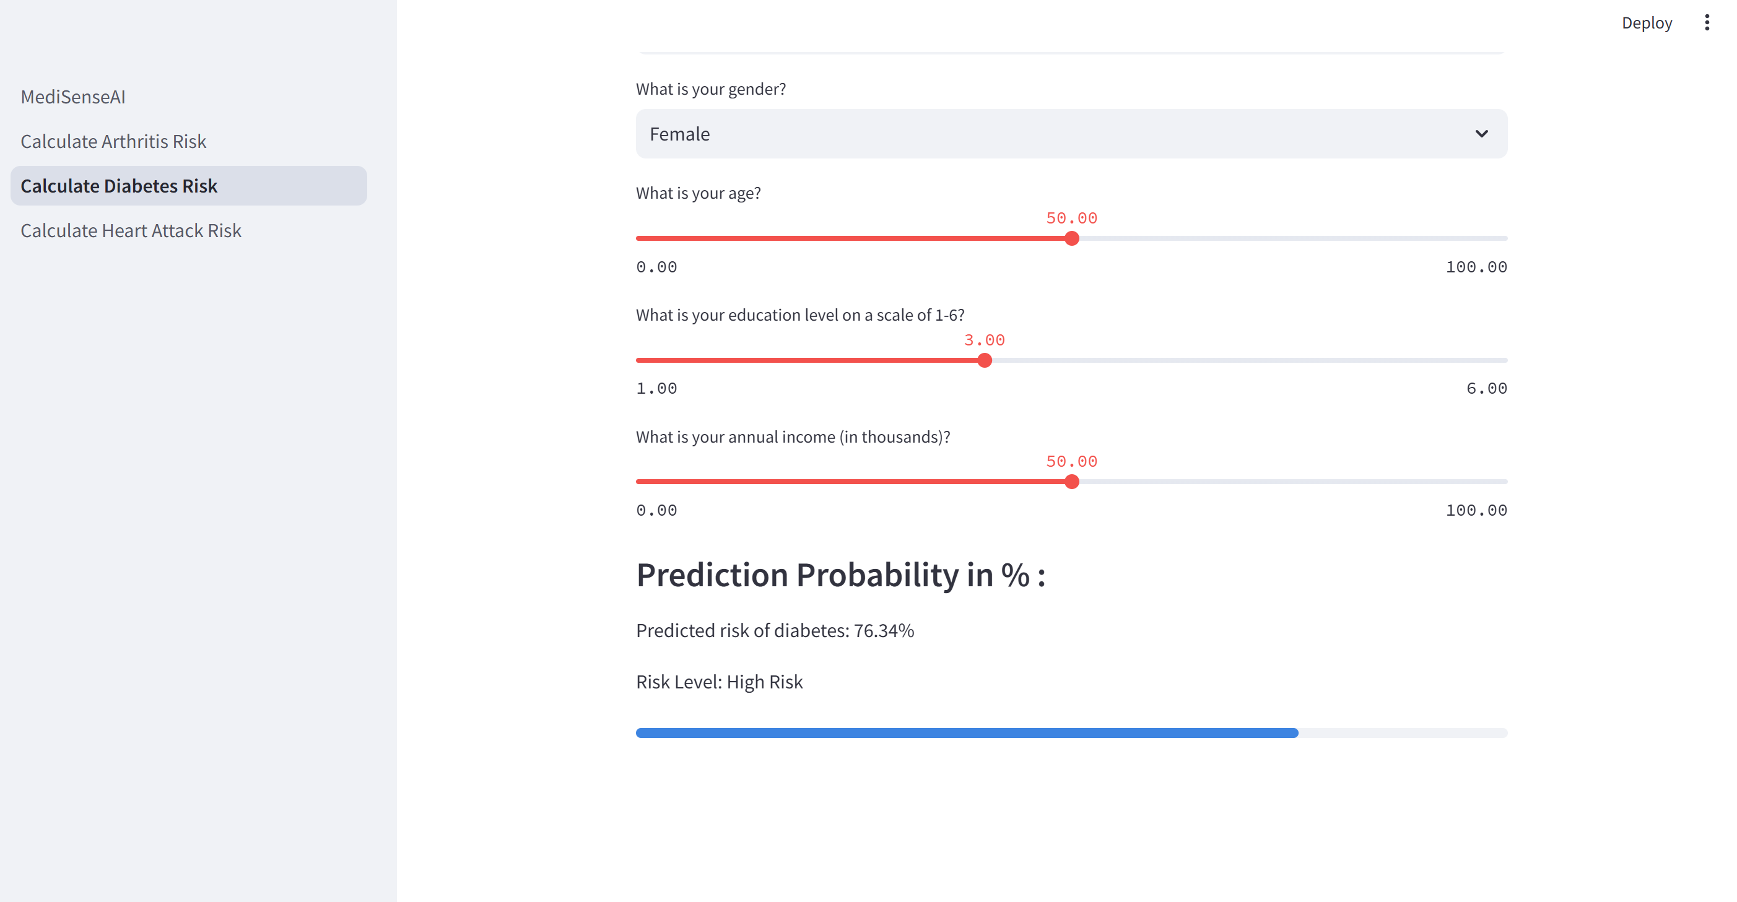Open the MediSenseAI page
The width and height of the screenshot is (1737, 902).
[73, 97]
